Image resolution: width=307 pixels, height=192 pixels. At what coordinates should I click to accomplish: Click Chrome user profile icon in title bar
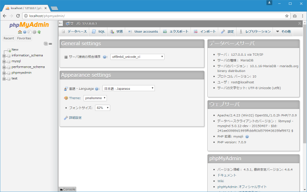point(269,2)
